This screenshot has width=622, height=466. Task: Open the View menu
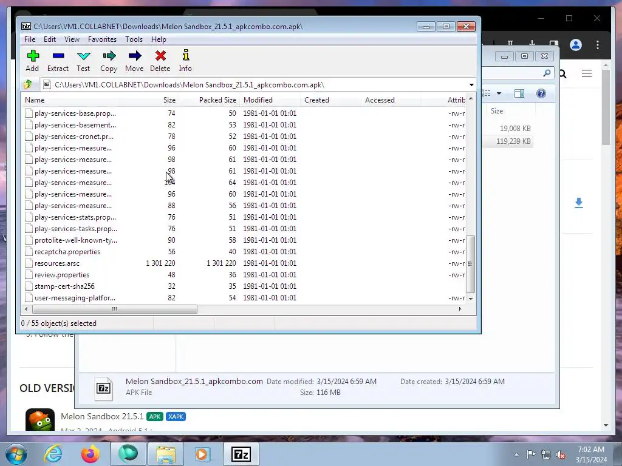pyautogui.click(x=72, y=39)
